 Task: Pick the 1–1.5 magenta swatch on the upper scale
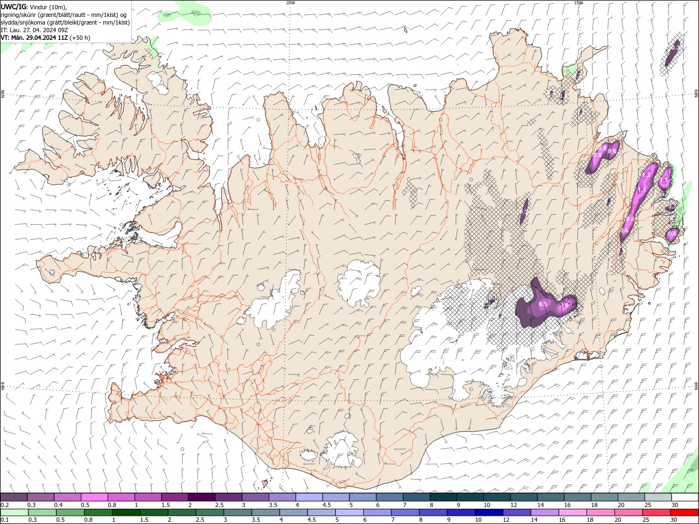click(x=147, y=497)
